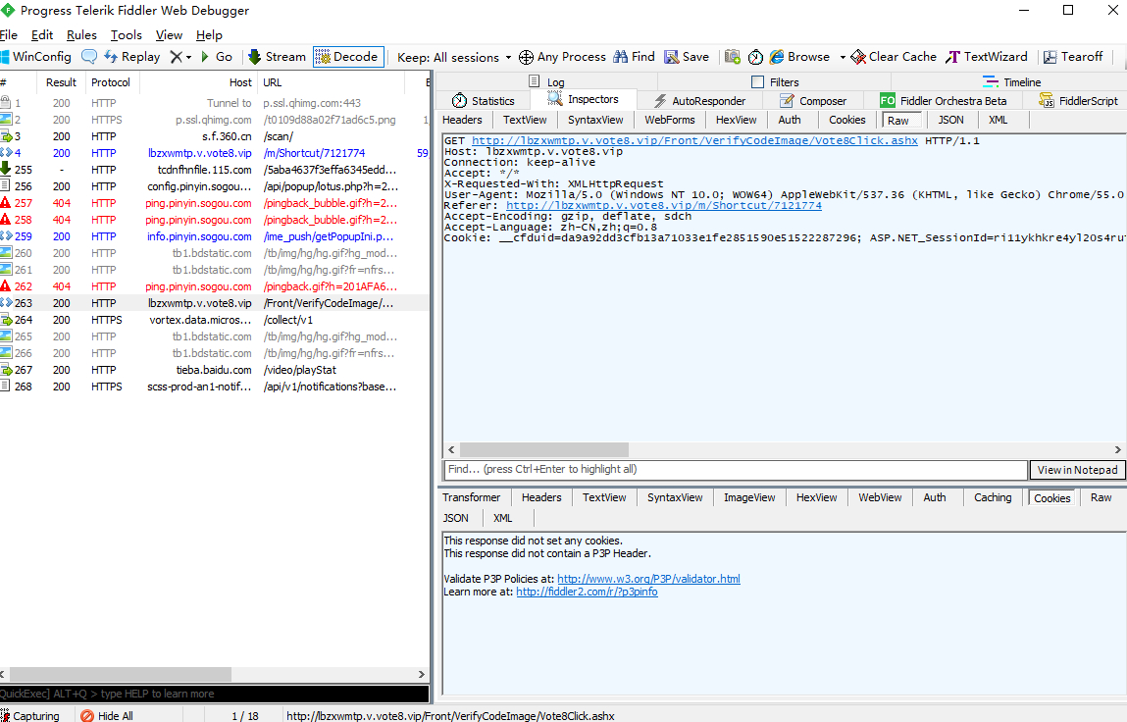The height and width of the screenshot is (722, 1127).
Task: Open the Remove sessions dropdown arrow
Action: tap(189, 57)
